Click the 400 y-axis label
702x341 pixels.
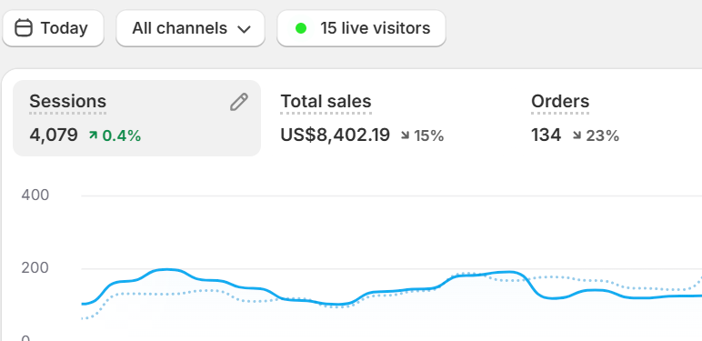coord(35,196)
